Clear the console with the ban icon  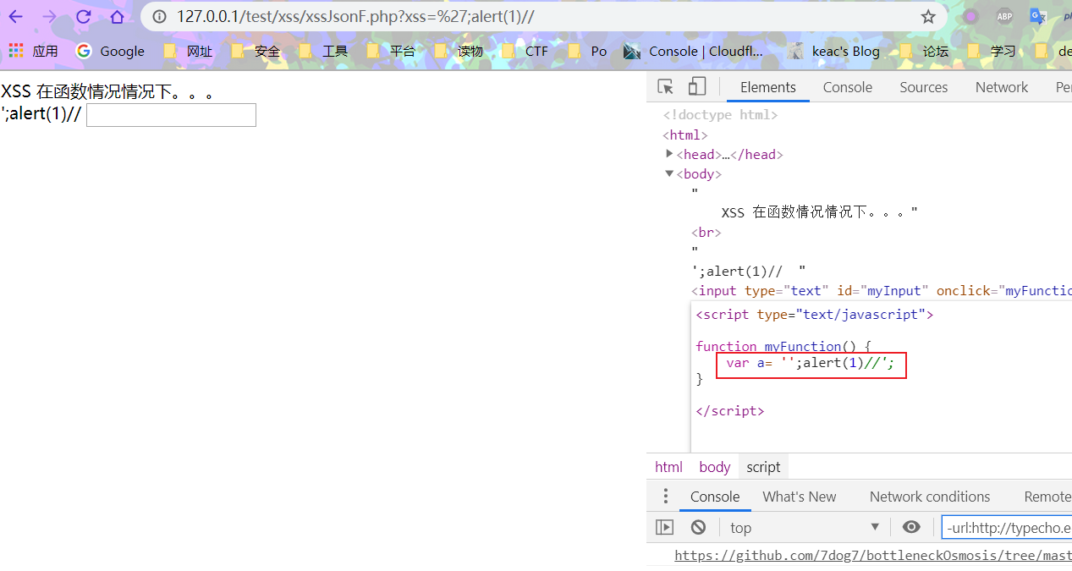click(698, 527)
